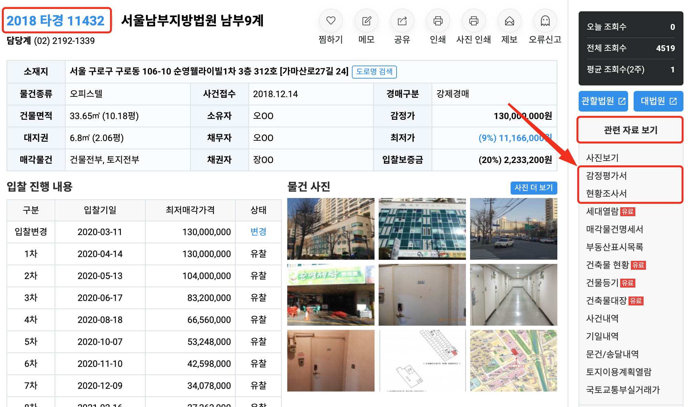Screen dimensions: 691x407
Task: Click the 공유 share icon
Action: point(402,21)
